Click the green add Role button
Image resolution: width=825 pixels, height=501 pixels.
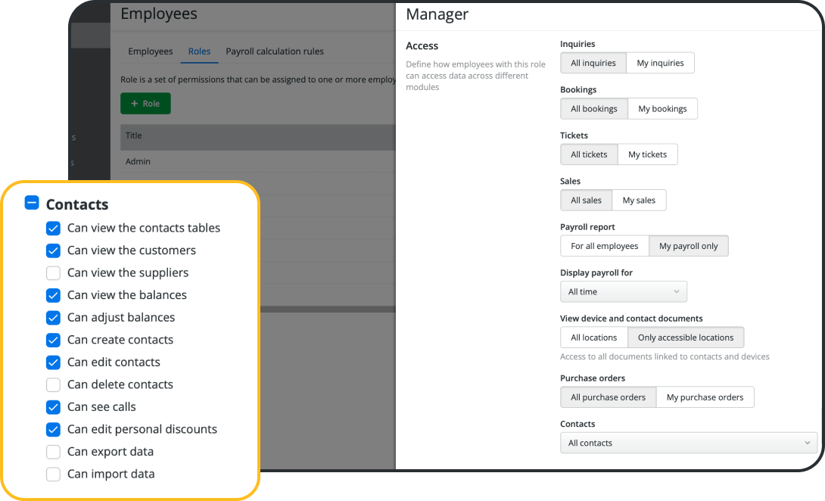(145, 104)
